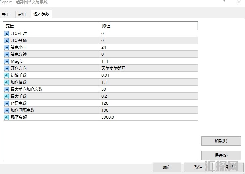Click the decimal icon beside 最大手数
The image size is (245, 174).
tap(6, 96)
